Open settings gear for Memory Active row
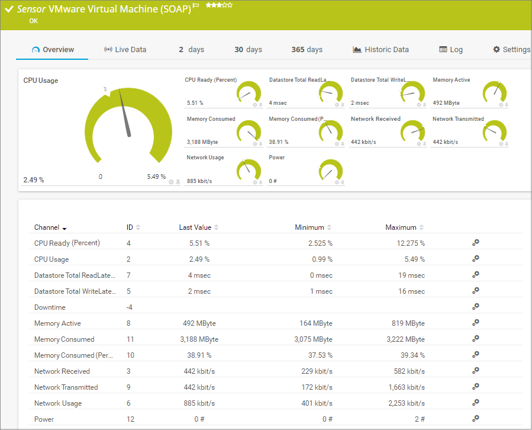Viewport: 532px width, 430px height. point(475,323)
